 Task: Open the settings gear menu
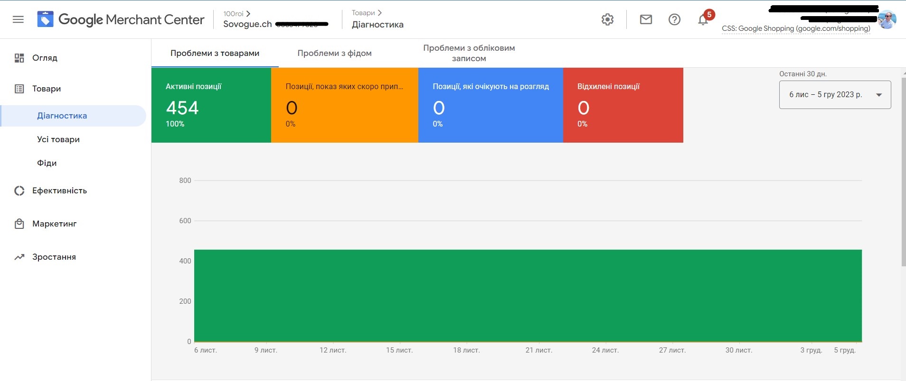click(607, 19)
